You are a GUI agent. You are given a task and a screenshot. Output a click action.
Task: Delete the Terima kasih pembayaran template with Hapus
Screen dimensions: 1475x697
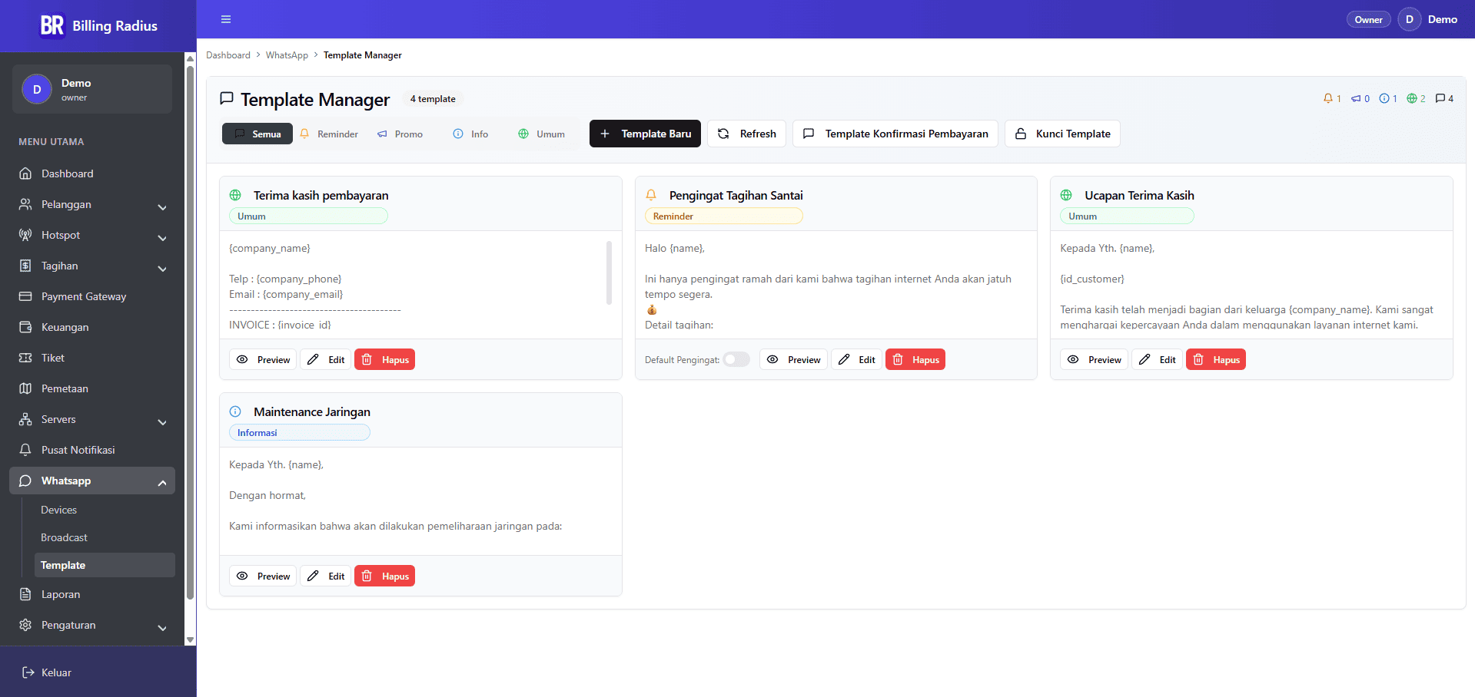click(384, 359)
